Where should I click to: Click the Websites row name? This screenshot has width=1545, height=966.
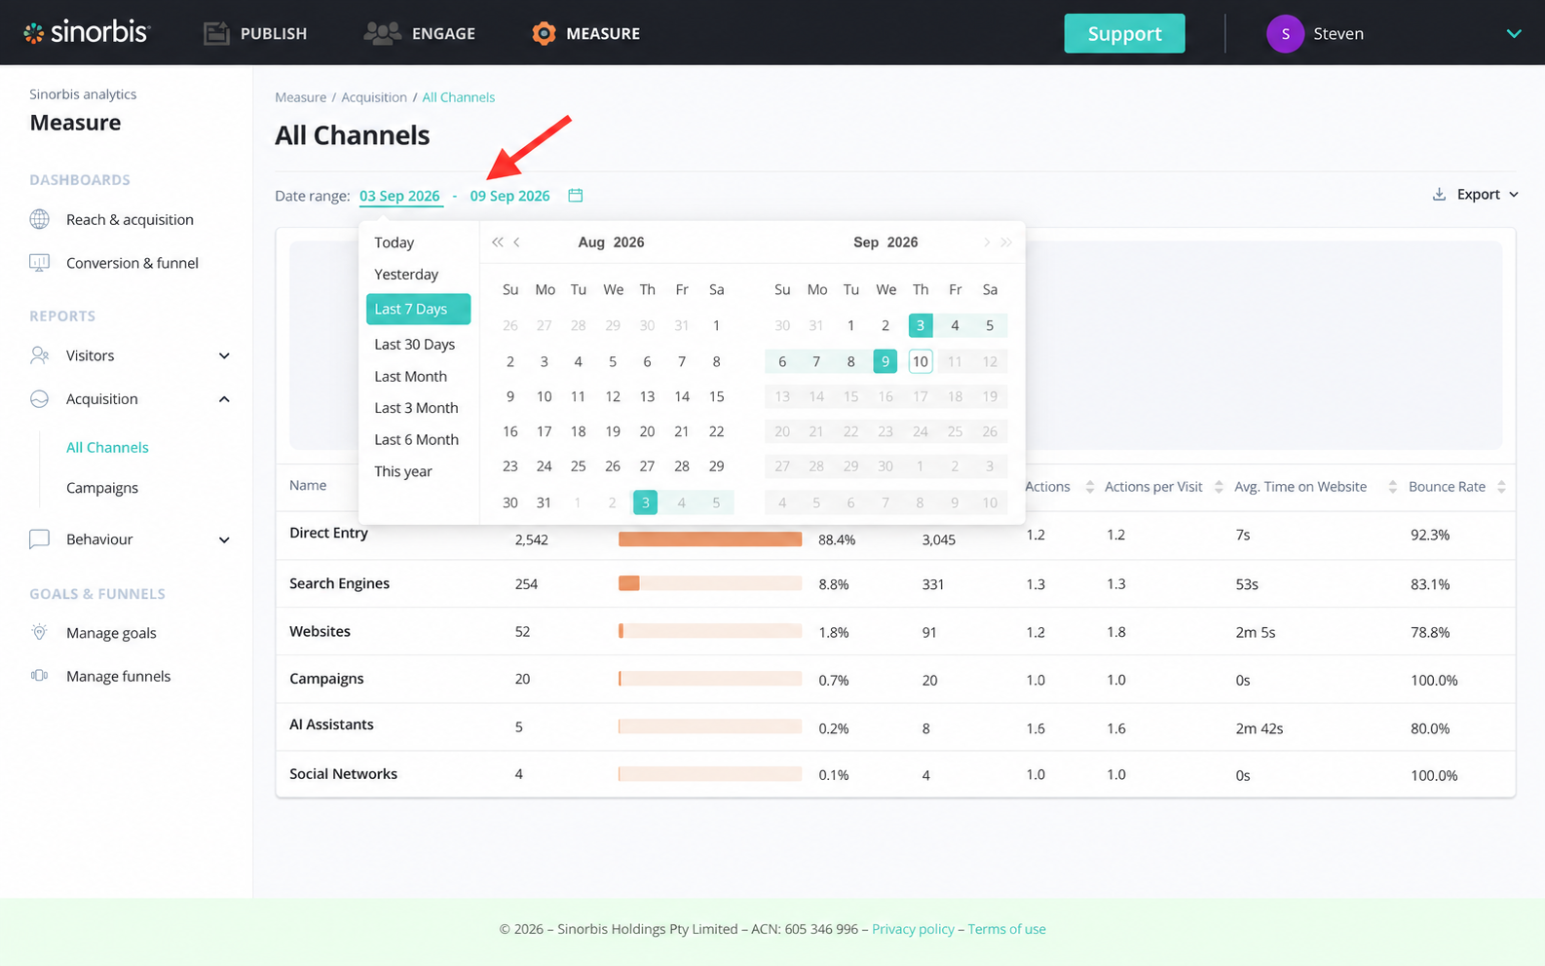320,631
